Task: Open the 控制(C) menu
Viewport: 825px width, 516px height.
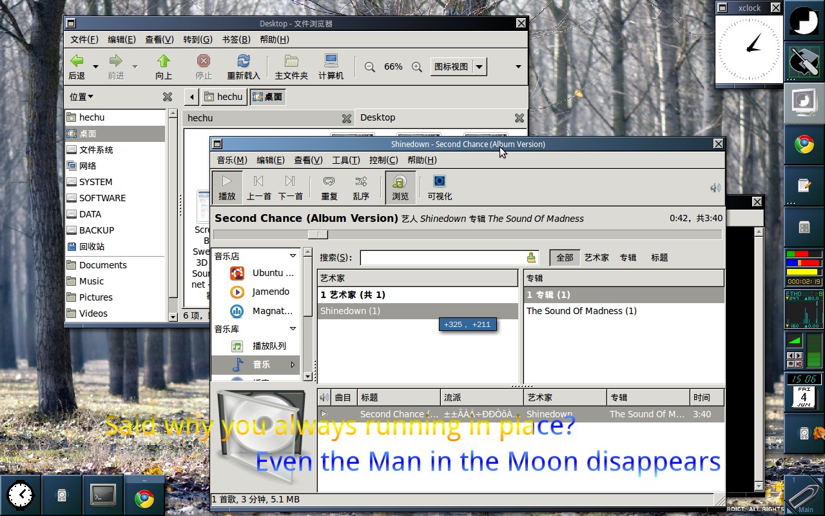Action: (383, 160)
